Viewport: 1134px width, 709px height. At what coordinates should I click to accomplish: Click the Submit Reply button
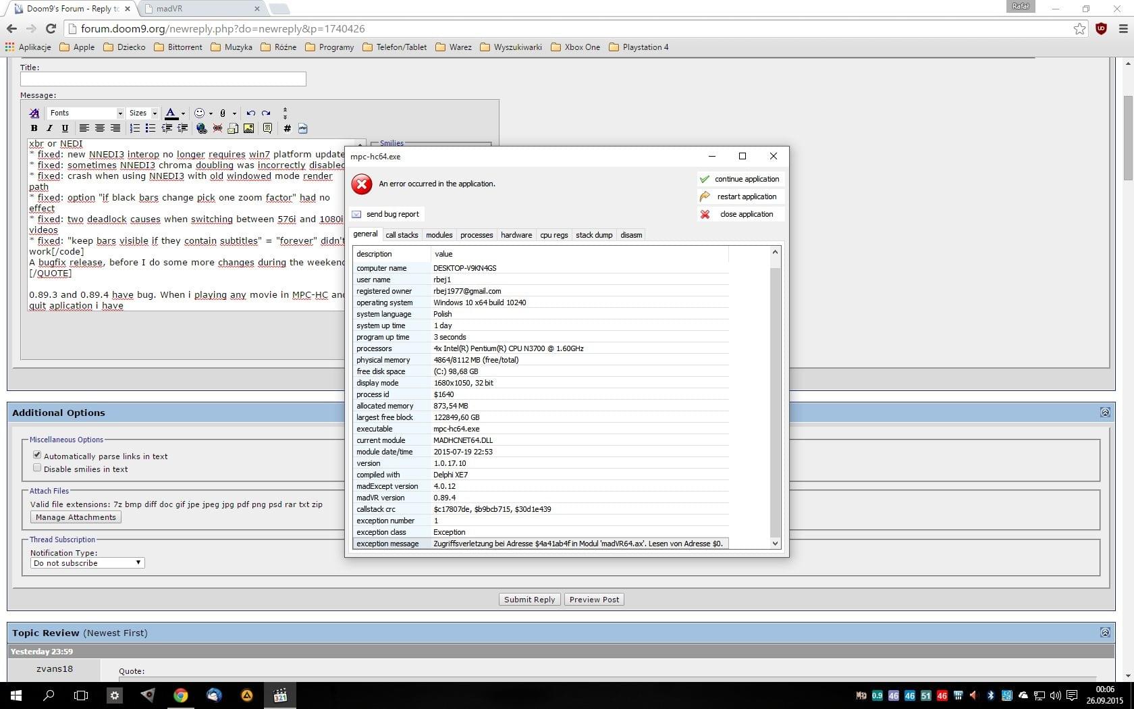529,600
